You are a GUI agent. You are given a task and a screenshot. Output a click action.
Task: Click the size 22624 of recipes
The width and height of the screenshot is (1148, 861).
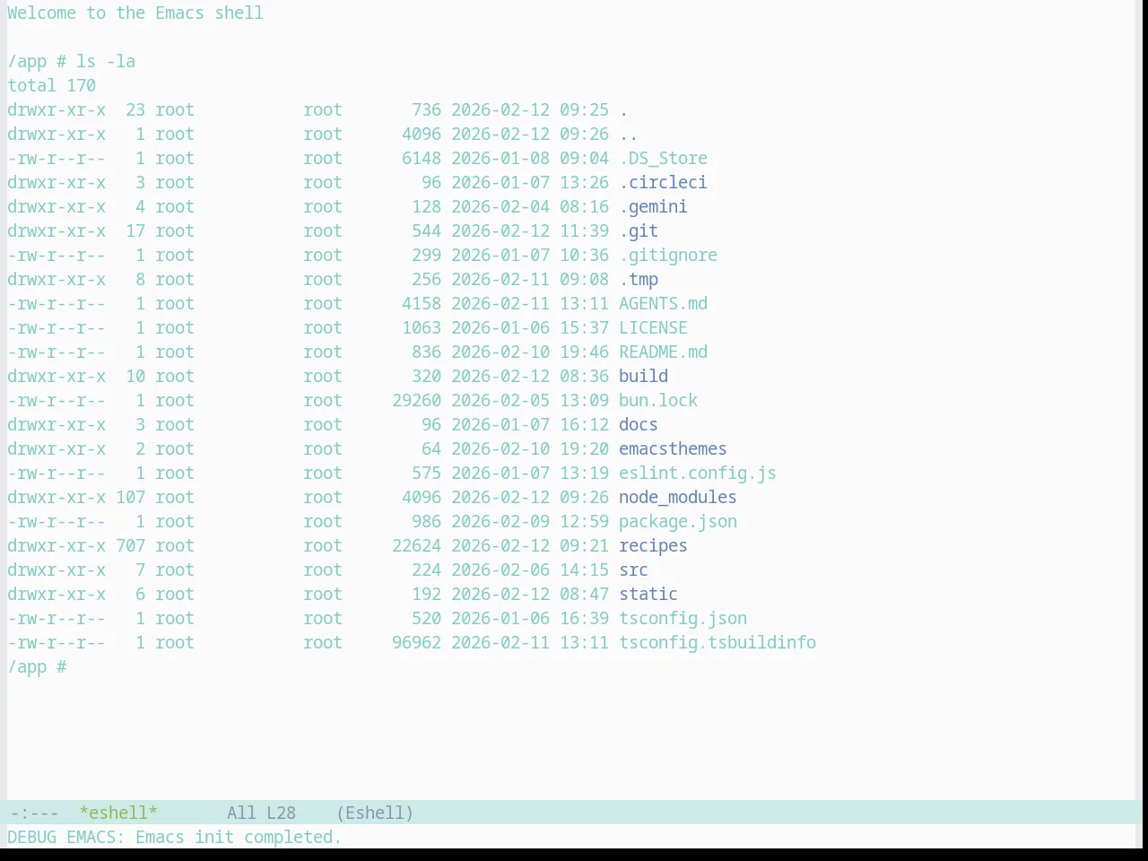(416, 546)
